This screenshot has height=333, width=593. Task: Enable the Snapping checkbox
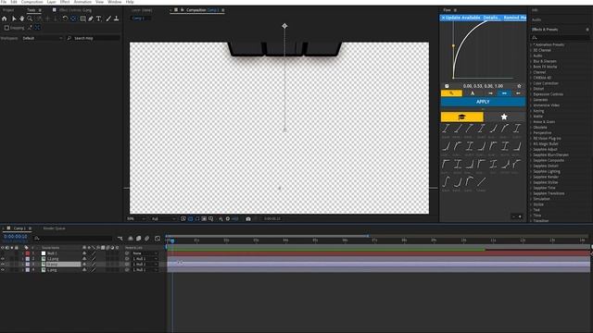[x=6, y=28]
